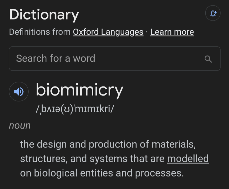This screenshot has height=189, width=229.
Task: Click the headword biomimicry
Action: pyautogui.click(x=80, y=90)
